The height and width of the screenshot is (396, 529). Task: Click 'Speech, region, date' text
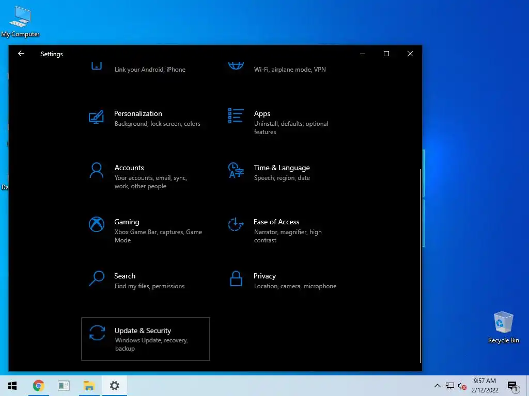pyautogui.click(x=282, y=178)
